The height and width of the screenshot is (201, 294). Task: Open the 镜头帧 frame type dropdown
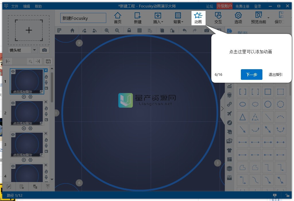(x=34, y=50)
